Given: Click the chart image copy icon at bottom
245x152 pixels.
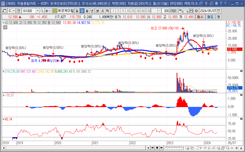Looking at the screenshot, I should (x=223, y=148).
